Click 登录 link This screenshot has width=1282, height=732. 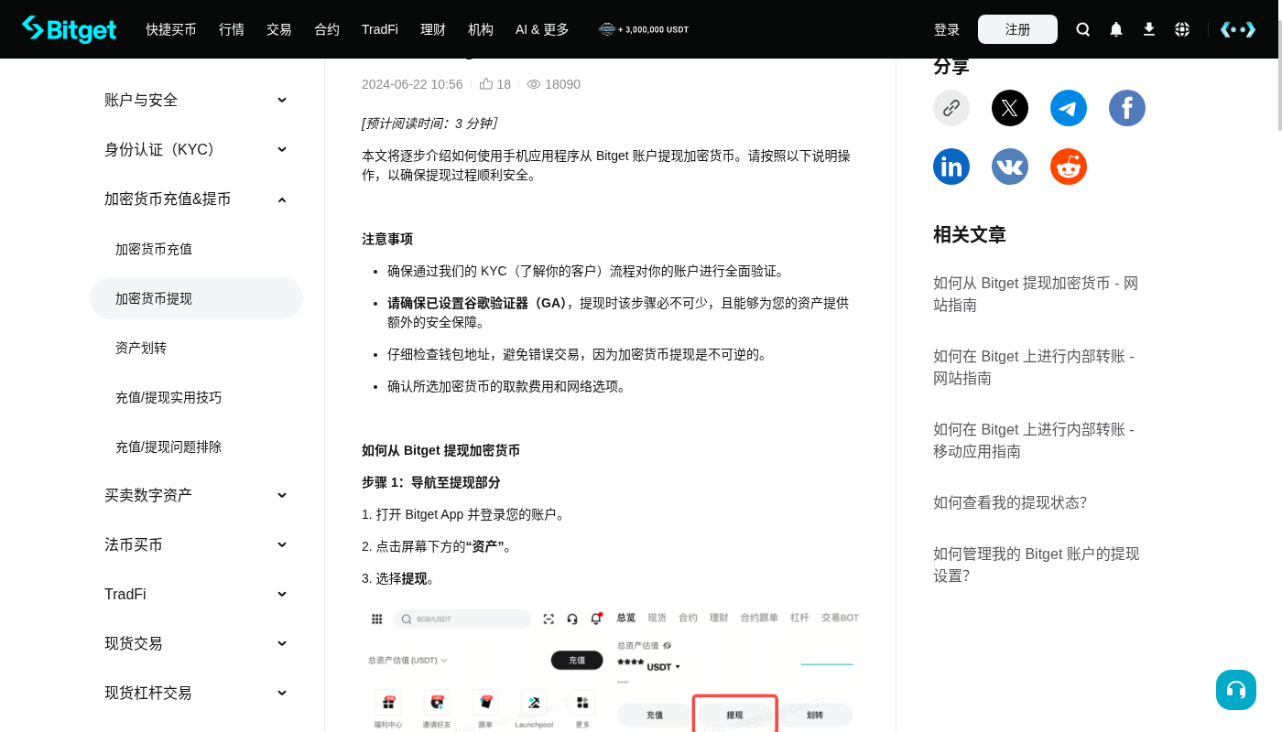pyautogui.click(x=947, y=29)
